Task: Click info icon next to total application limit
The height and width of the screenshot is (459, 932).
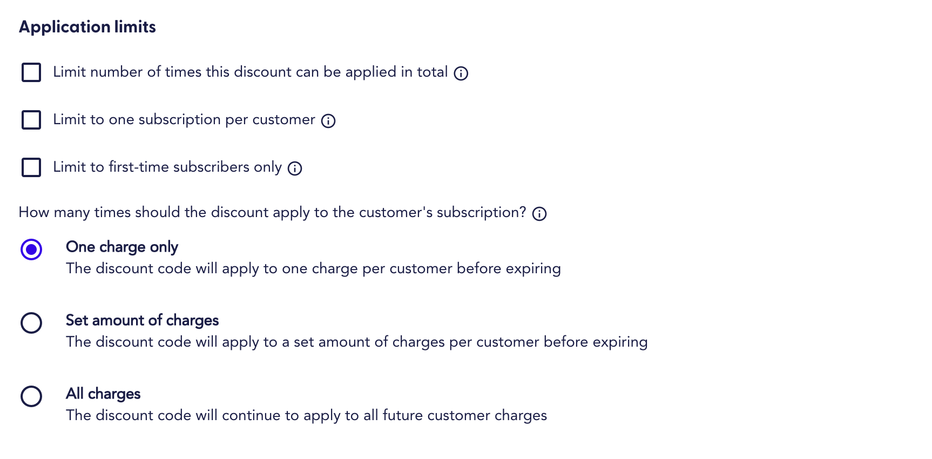Action: click(461, 73)
